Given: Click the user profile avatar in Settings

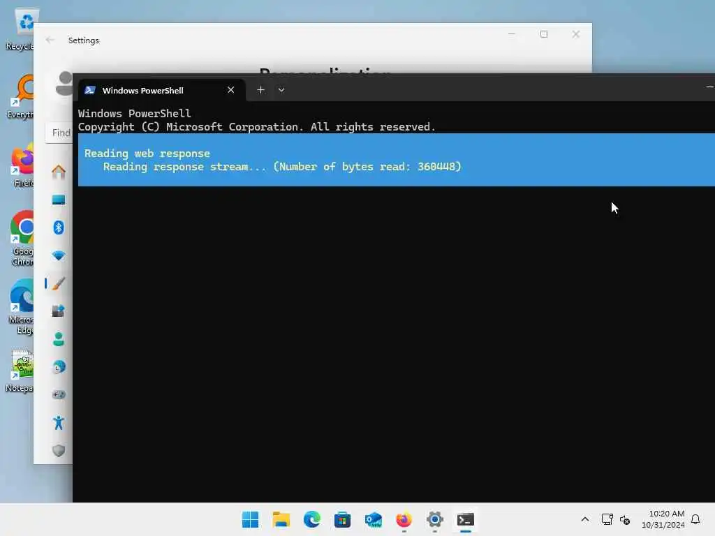Looking at the screenshot, I should [64, 84].
